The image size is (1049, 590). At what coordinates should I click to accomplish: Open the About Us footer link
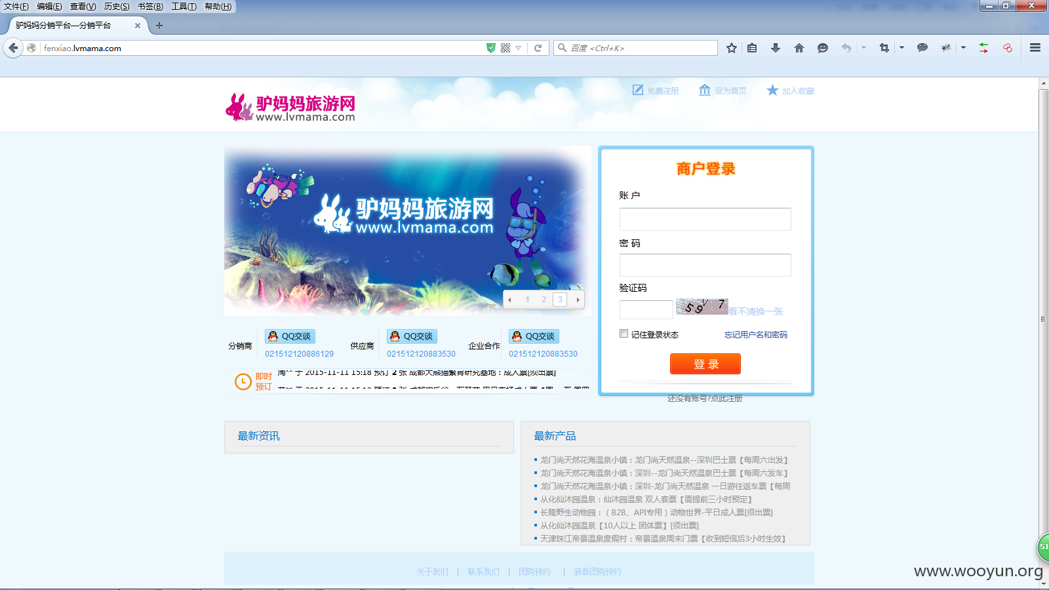tap(433, 572)
